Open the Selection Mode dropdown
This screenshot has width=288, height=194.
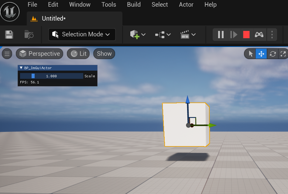[82, 35]
